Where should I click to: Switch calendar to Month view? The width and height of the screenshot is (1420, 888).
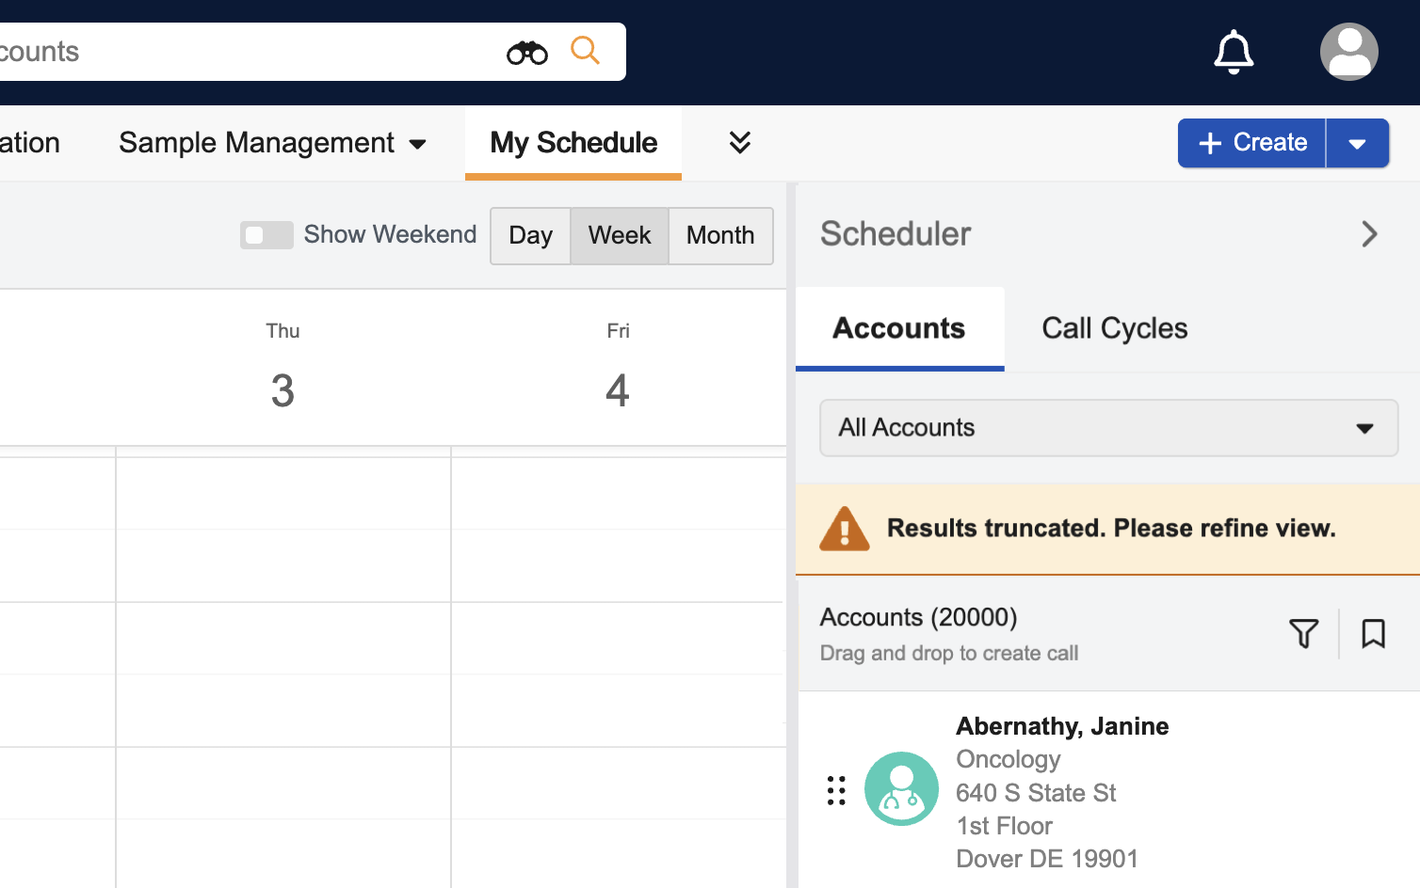click(x=720, y=235)
